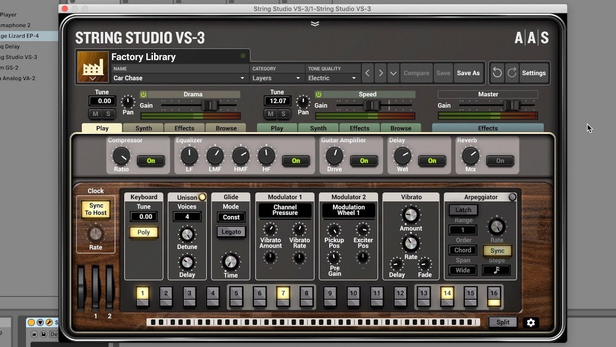616x347 pixels.
Task: Toggle the Arpeggiator enable LED
Action: point(512,197)
